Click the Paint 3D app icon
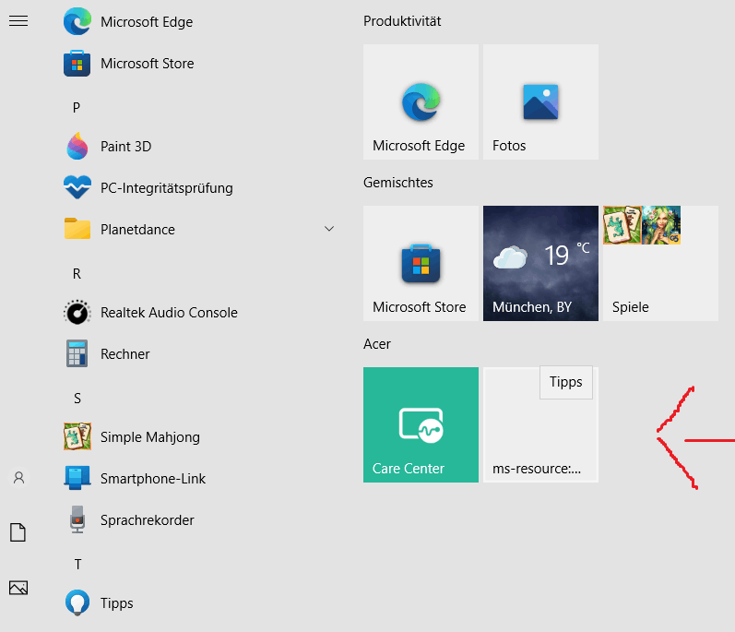The image size is (735, 632). point(77,147)
